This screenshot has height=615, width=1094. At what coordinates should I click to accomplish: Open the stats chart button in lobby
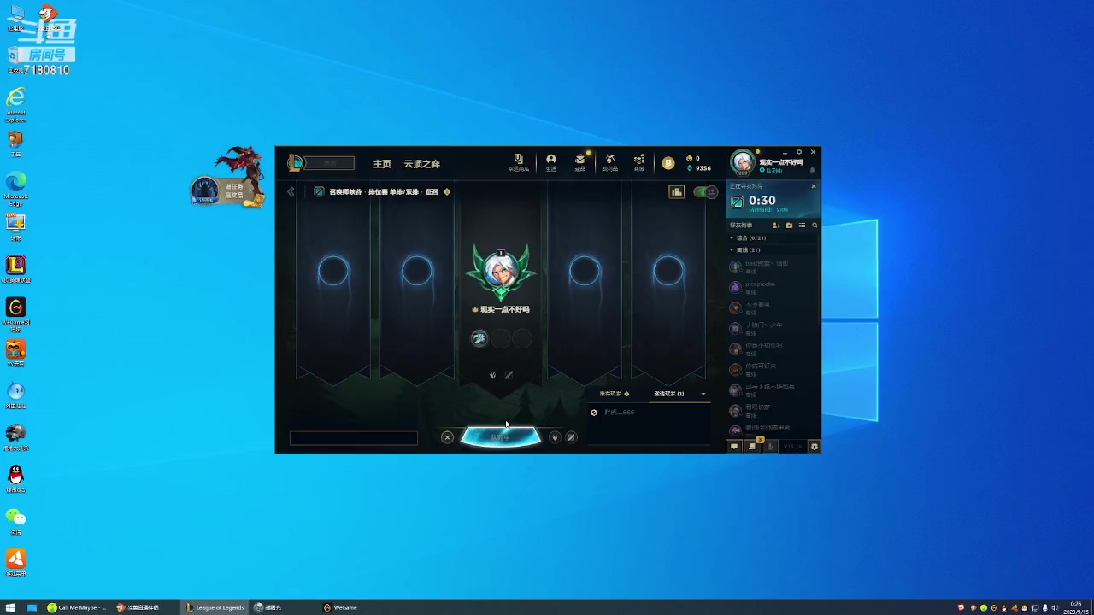click(677, 192)
